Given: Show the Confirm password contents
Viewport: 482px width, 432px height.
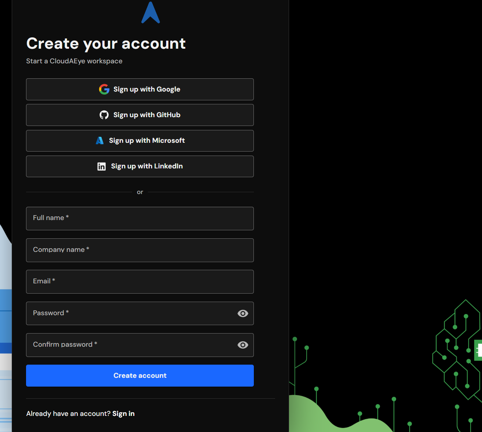Looking at the screenshot, I should tap(243, 345).
